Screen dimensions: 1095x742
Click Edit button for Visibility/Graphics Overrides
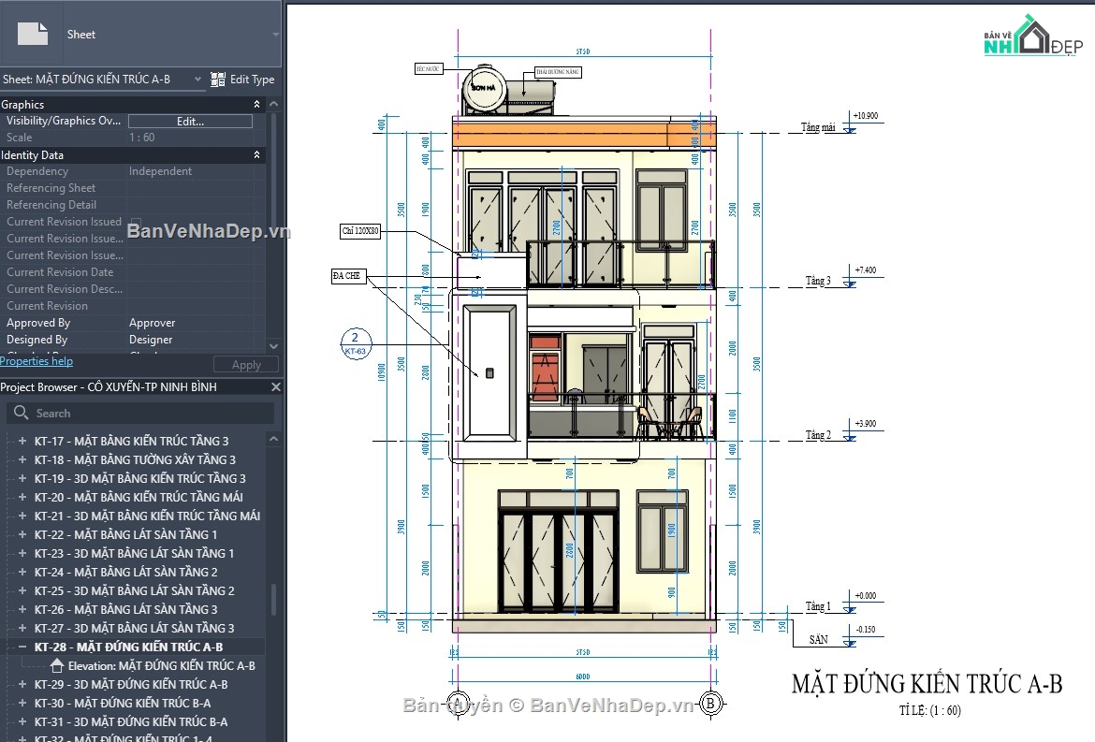coord(190,121)
